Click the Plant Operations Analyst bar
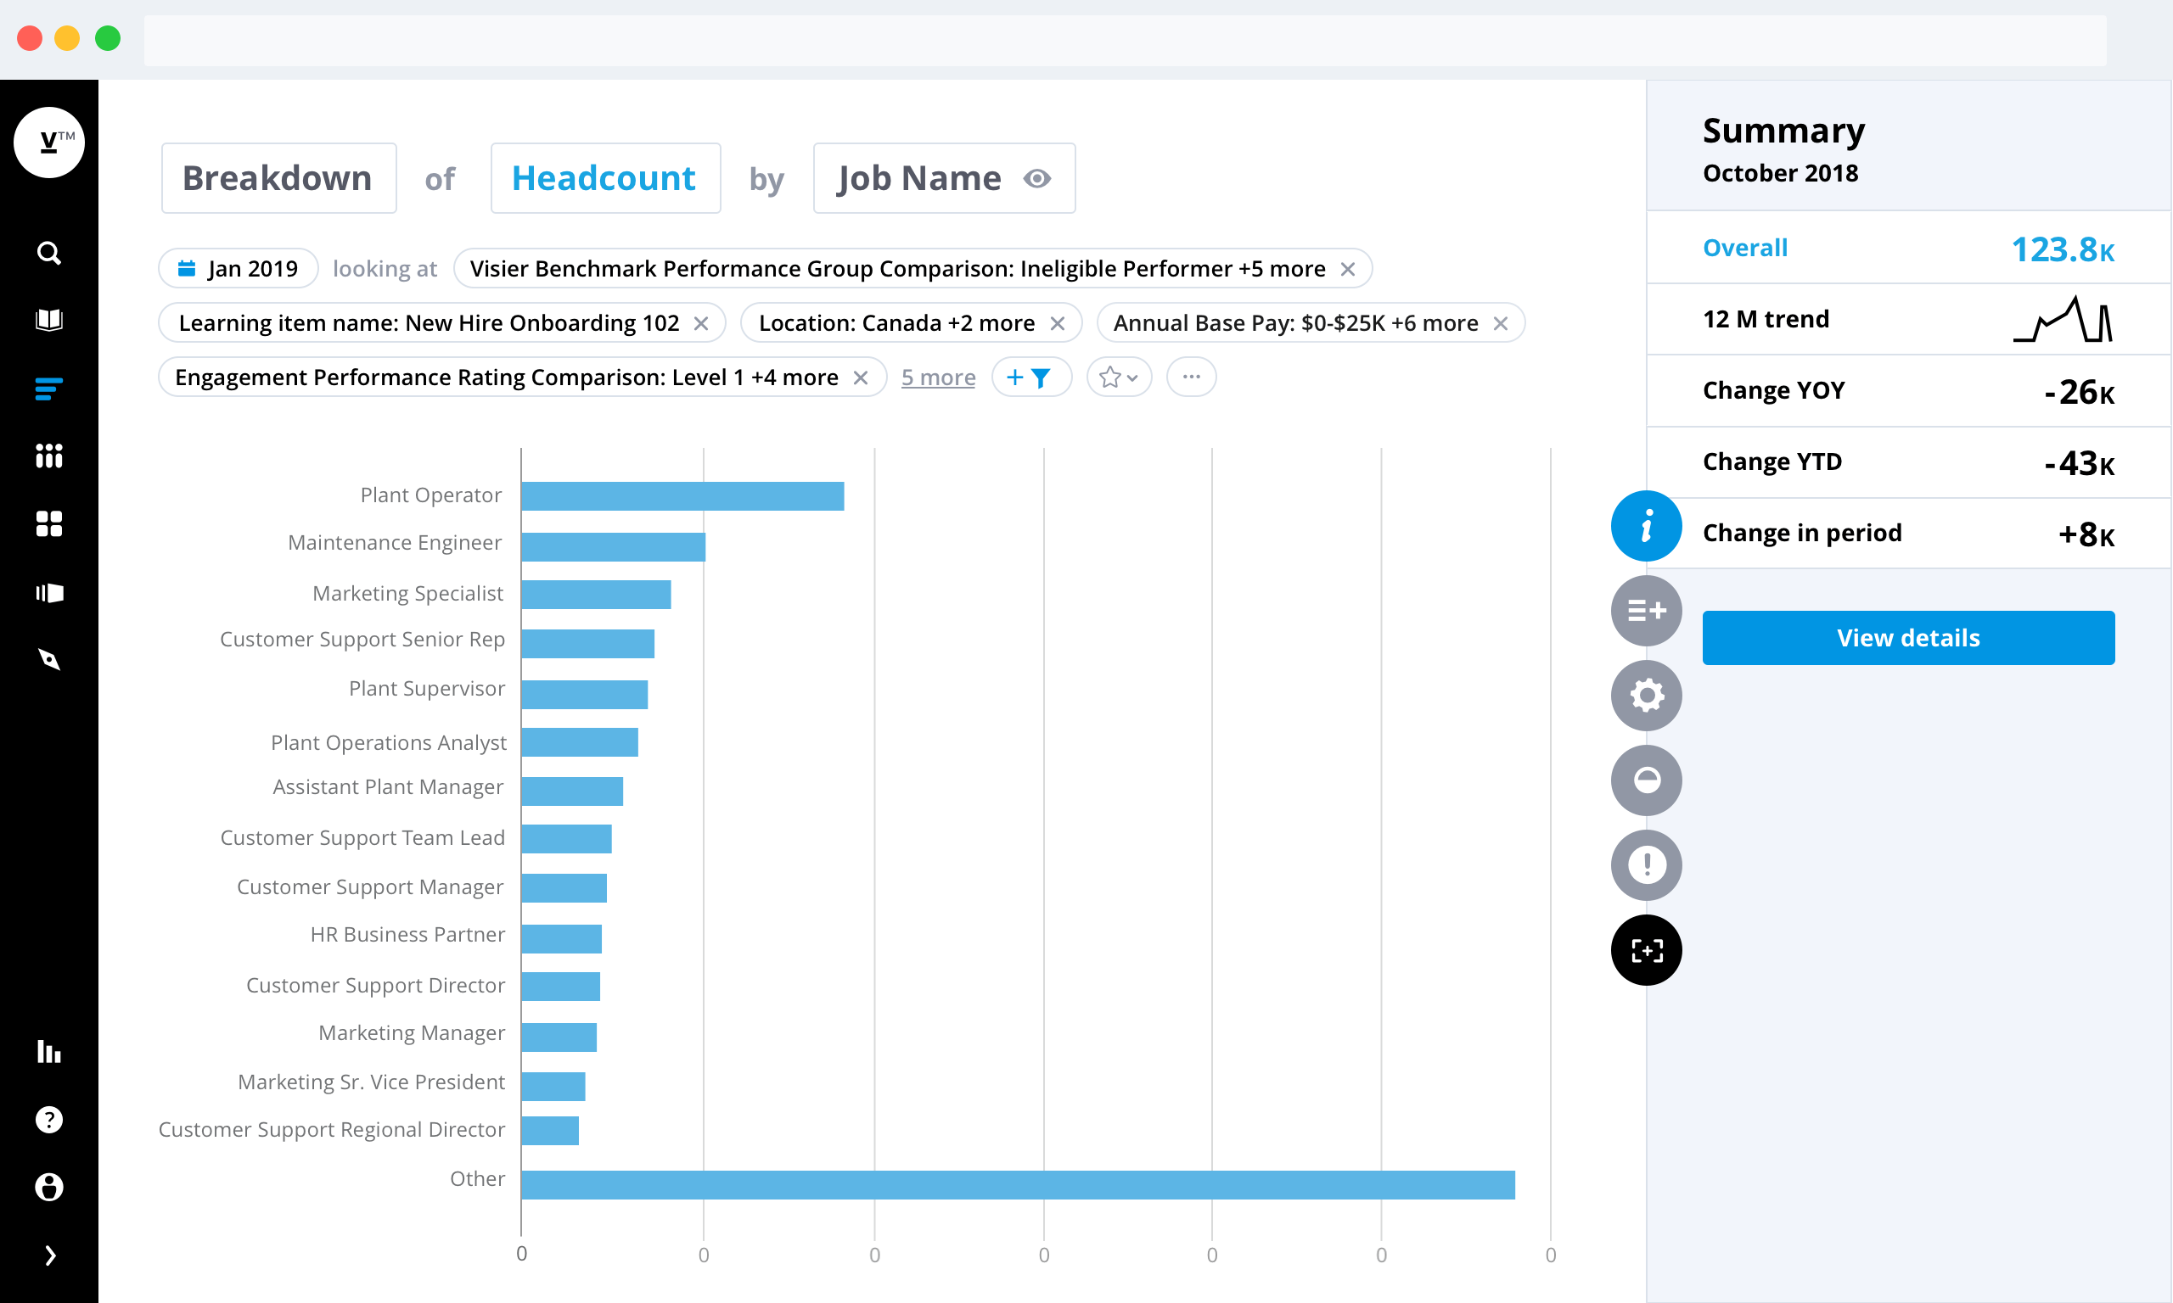Image resolution: width=2173 pixels, height=1303 pixels. 580,742
